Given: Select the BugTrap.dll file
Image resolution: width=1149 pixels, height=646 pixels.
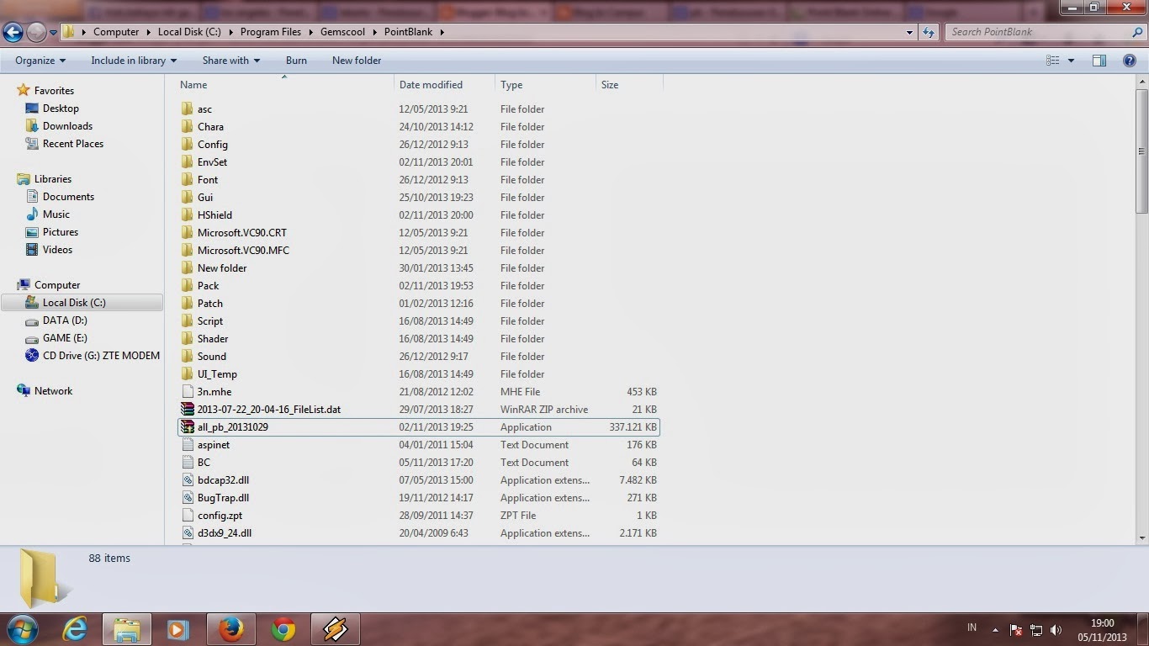Looking at the screenshot, I should tap(223, 498).
